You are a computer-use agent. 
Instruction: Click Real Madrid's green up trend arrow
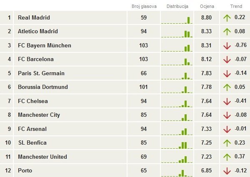click(x=227, y=18)
